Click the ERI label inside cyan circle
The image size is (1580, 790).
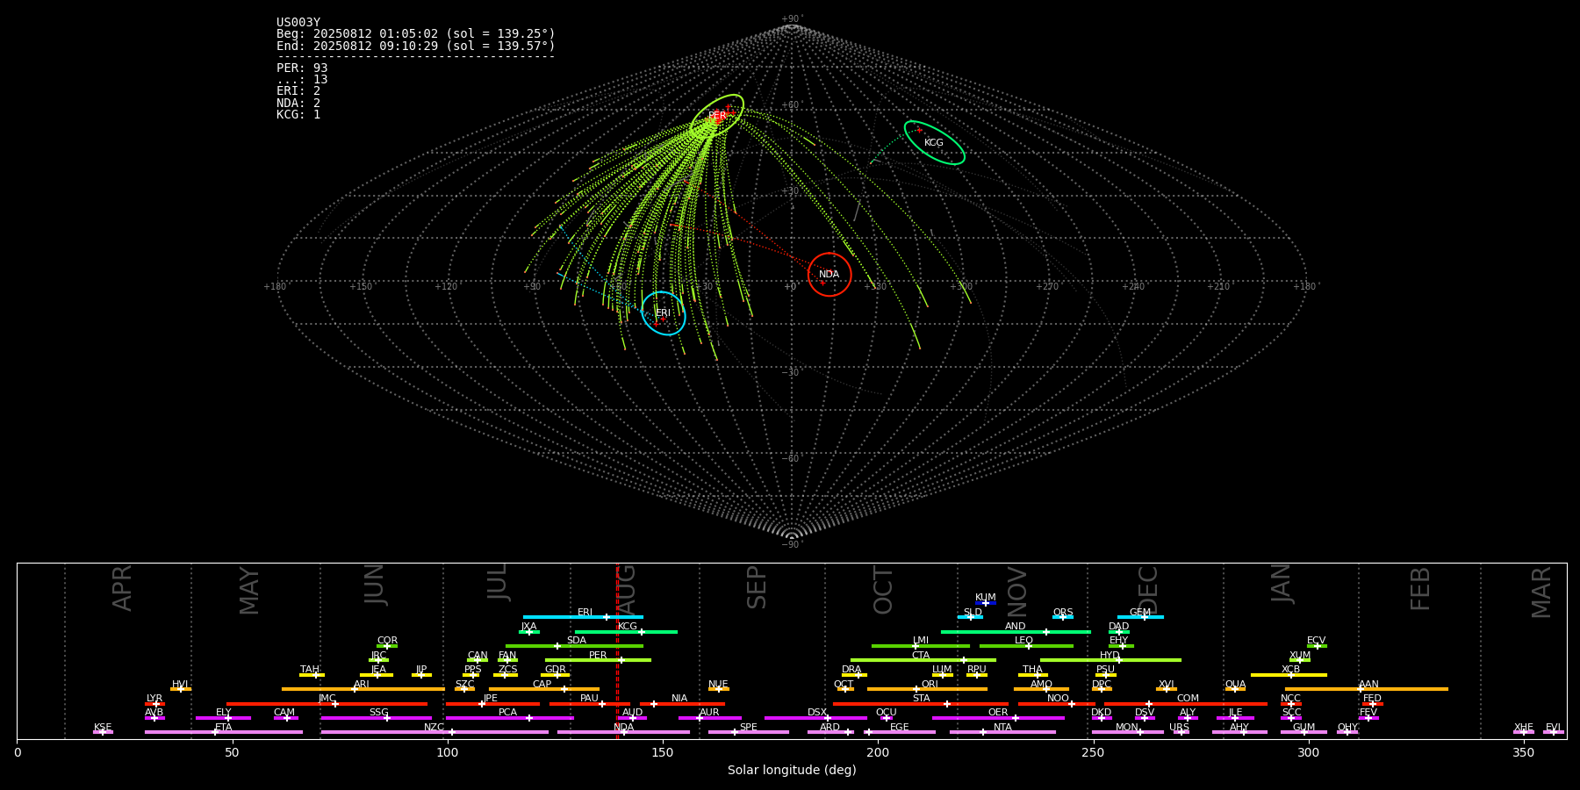(x=663, y=313)
